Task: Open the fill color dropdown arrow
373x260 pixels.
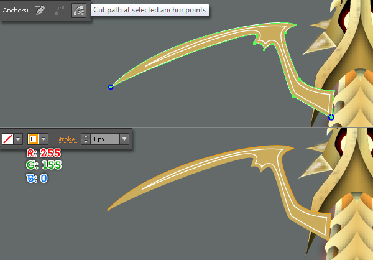Action: (x=18, y=139)
